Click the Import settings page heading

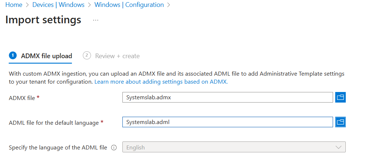[x=43, y=20]
